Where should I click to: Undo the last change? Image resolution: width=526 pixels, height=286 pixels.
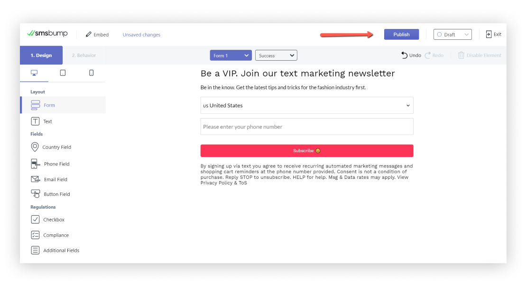click(411, 55)
